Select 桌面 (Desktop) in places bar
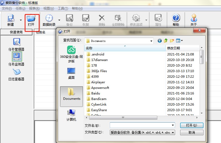221x143 pixels. point(71,73)
